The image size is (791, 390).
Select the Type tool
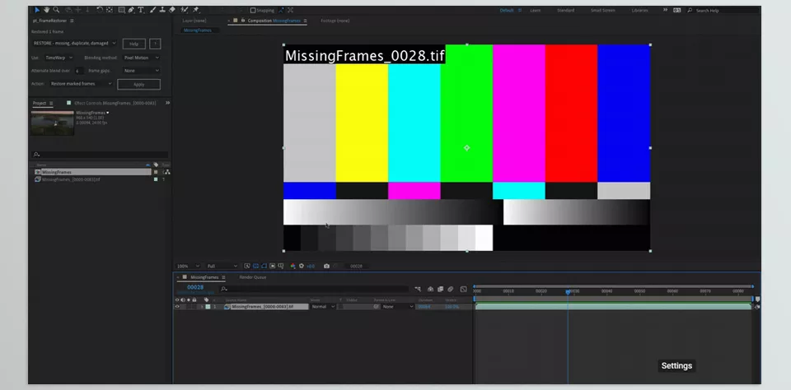pos(141,10)
